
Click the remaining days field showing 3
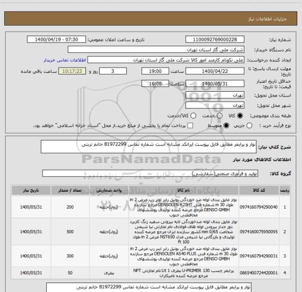coord(113,71)
